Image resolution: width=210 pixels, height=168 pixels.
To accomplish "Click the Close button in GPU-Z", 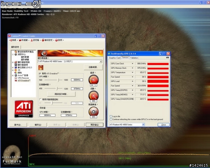I will [x=163, y=125].
